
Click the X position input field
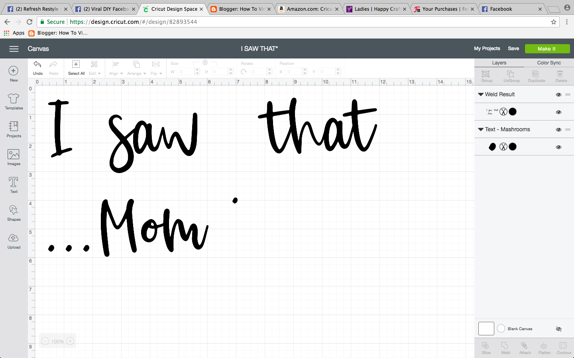pyautogui.click(x=293, y=72)
